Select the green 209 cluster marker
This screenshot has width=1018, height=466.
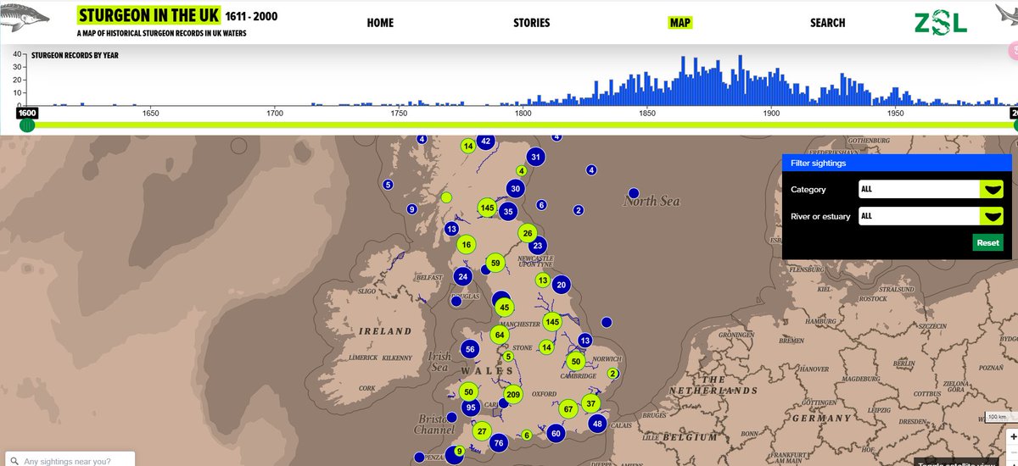512,394
